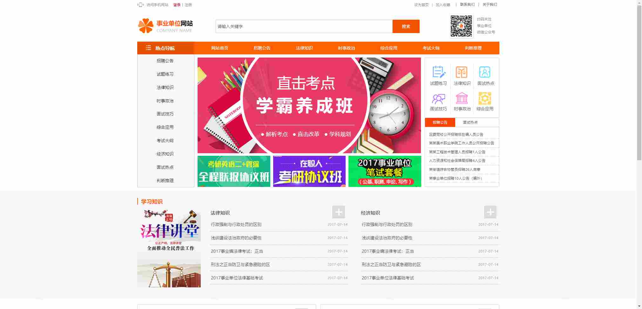Open 2017事业单位法律基础考试 under 经济知识

coord(388,278)
